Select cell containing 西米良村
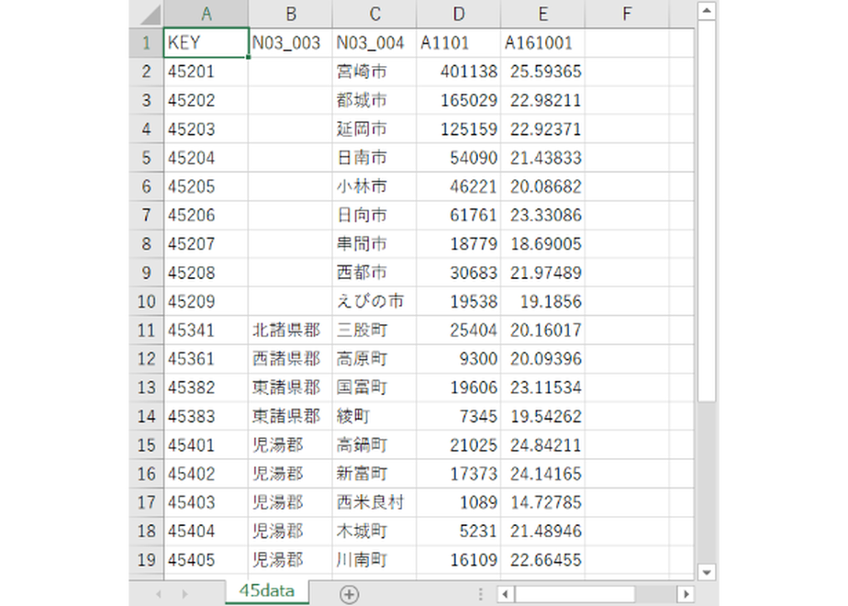848x606 pixels. [374, 502]
